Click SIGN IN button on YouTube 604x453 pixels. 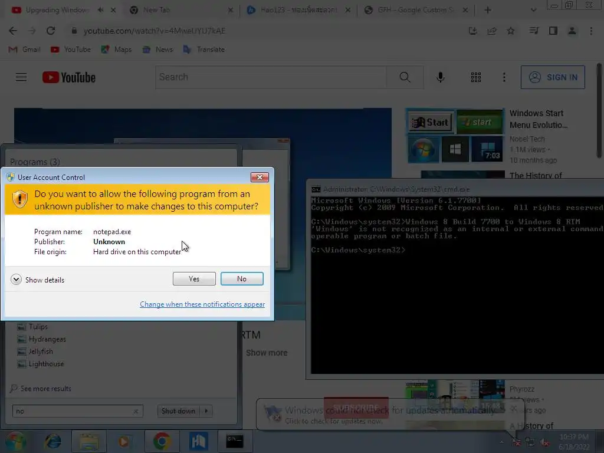coord(553,77)
